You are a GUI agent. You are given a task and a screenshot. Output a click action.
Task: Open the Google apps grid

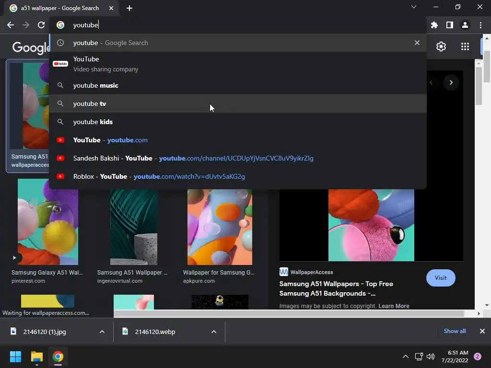[x=465, y=46]
